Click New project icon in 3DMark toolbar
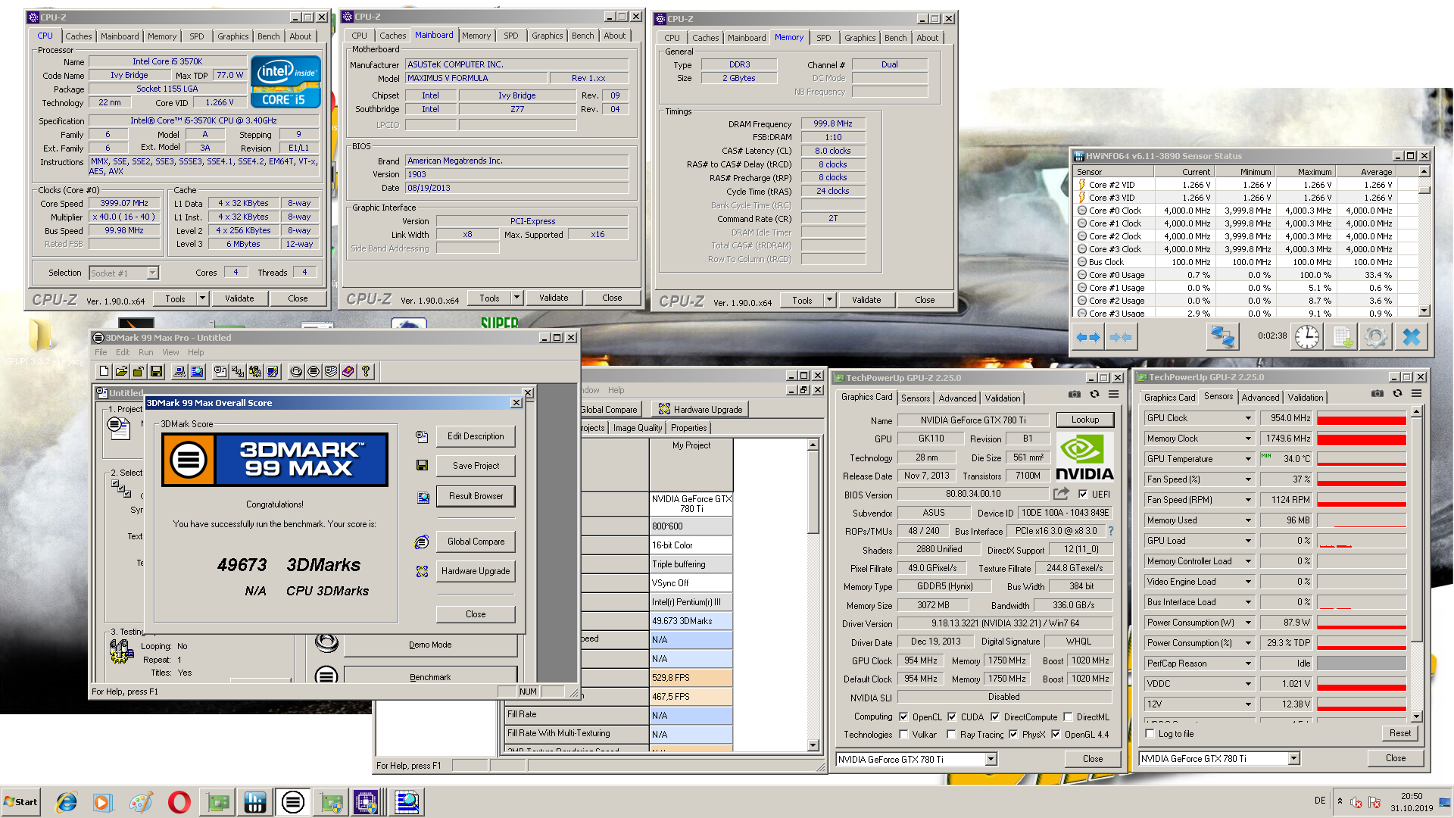The width and height of the screenshot is (1454, 818). (104, 371)
